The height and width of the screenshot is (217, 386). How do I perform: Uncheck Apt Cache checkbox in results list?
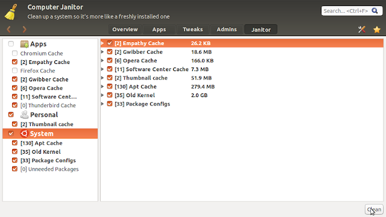(110, 86)
